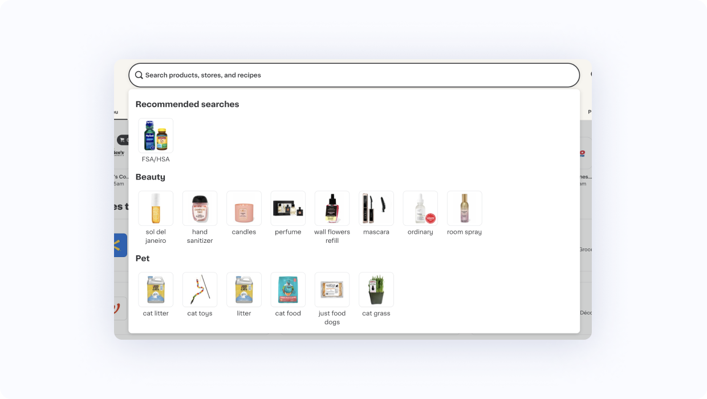
Task: Pick the room spray suggestion
Action: 464,209
